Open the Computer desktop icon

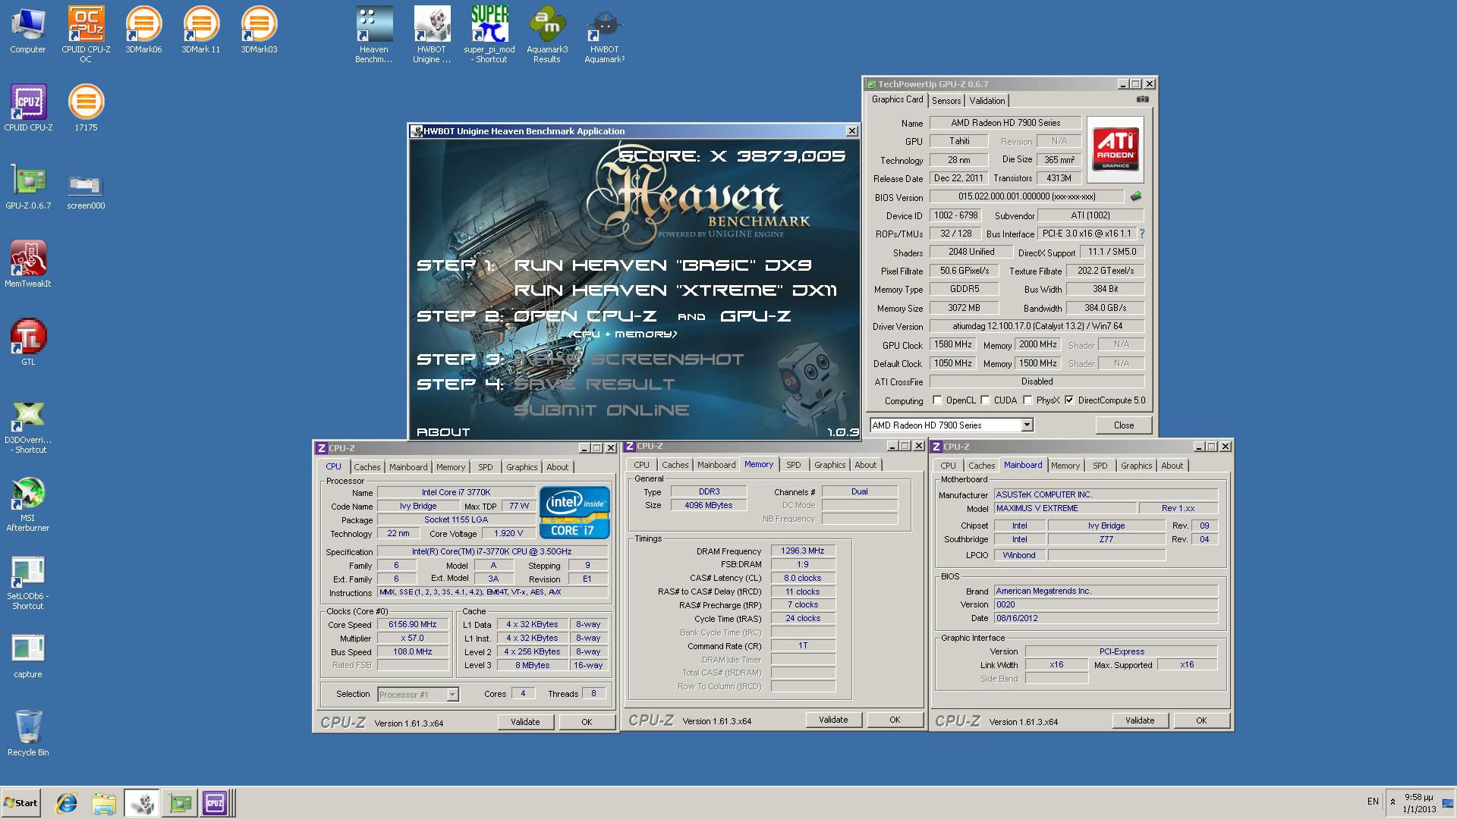click(x=27, y=30)
